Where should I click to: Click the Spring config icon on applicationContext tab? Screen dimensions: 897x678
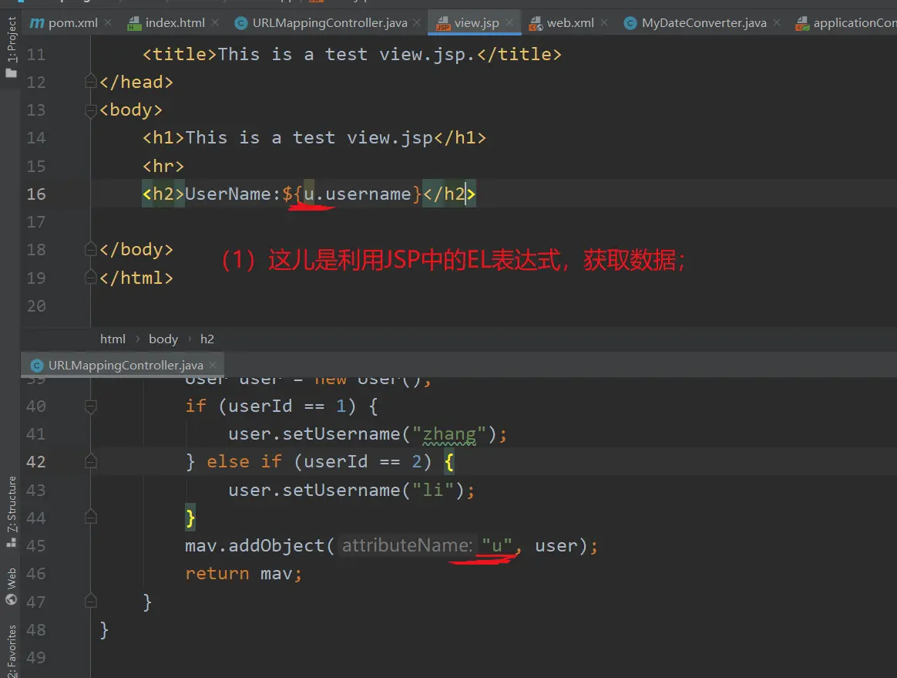pyautogui.click(x=803, y=23)
